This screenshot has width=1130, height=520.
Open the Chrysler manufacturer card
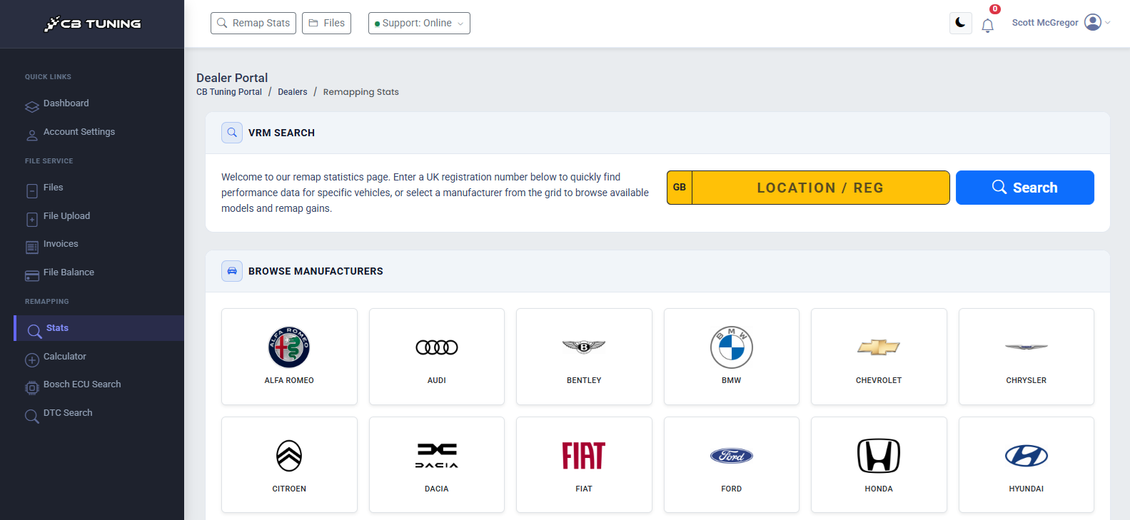pos(1026,357)
